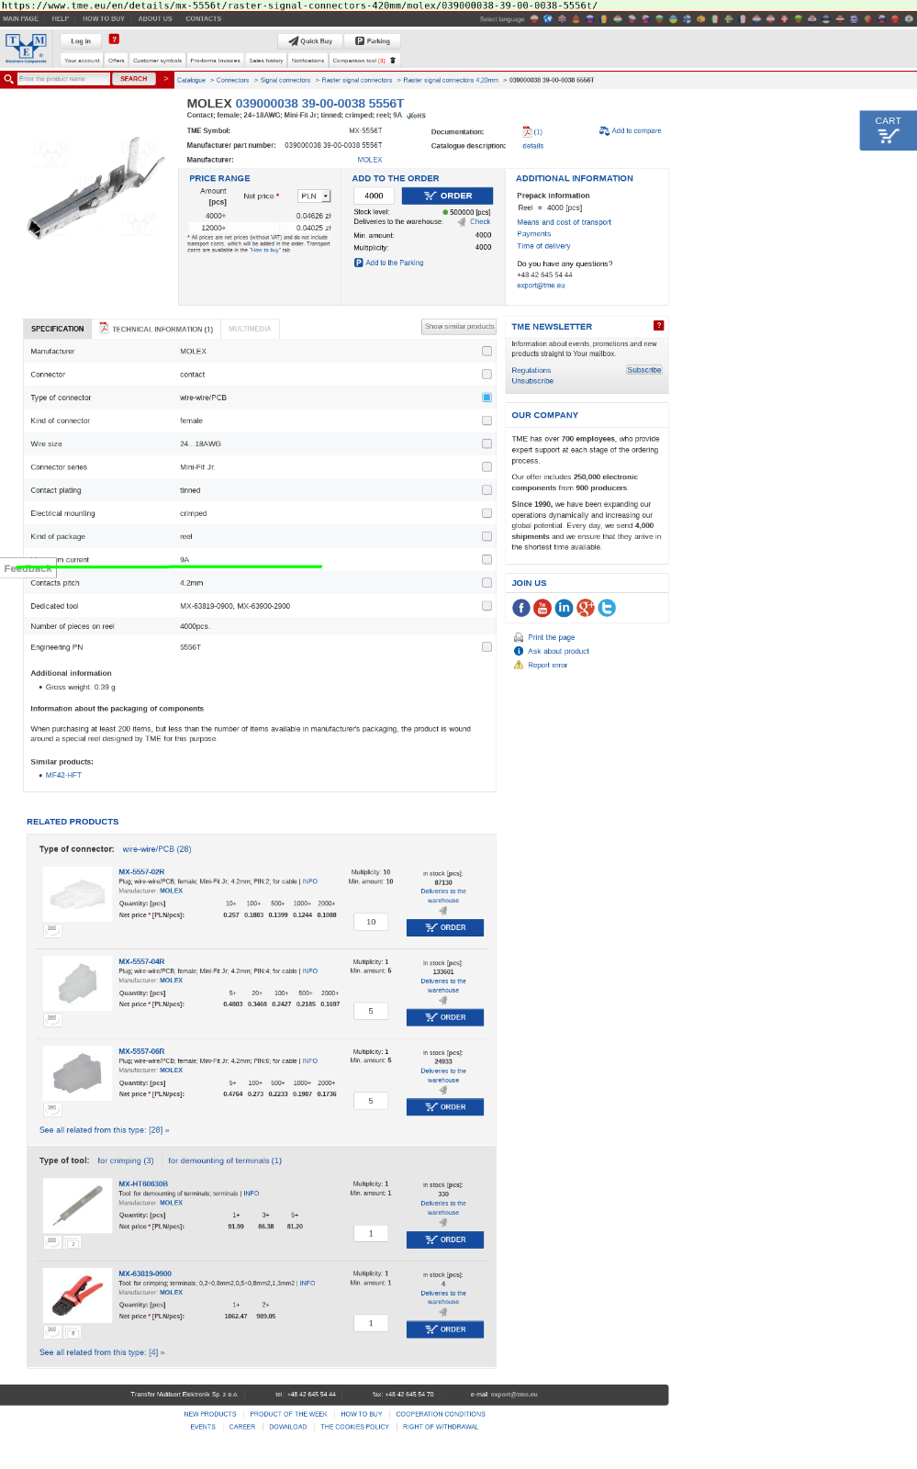Open the Cookies Policy footer link
Screen dimensions: 917x1469
(354, 1427)
